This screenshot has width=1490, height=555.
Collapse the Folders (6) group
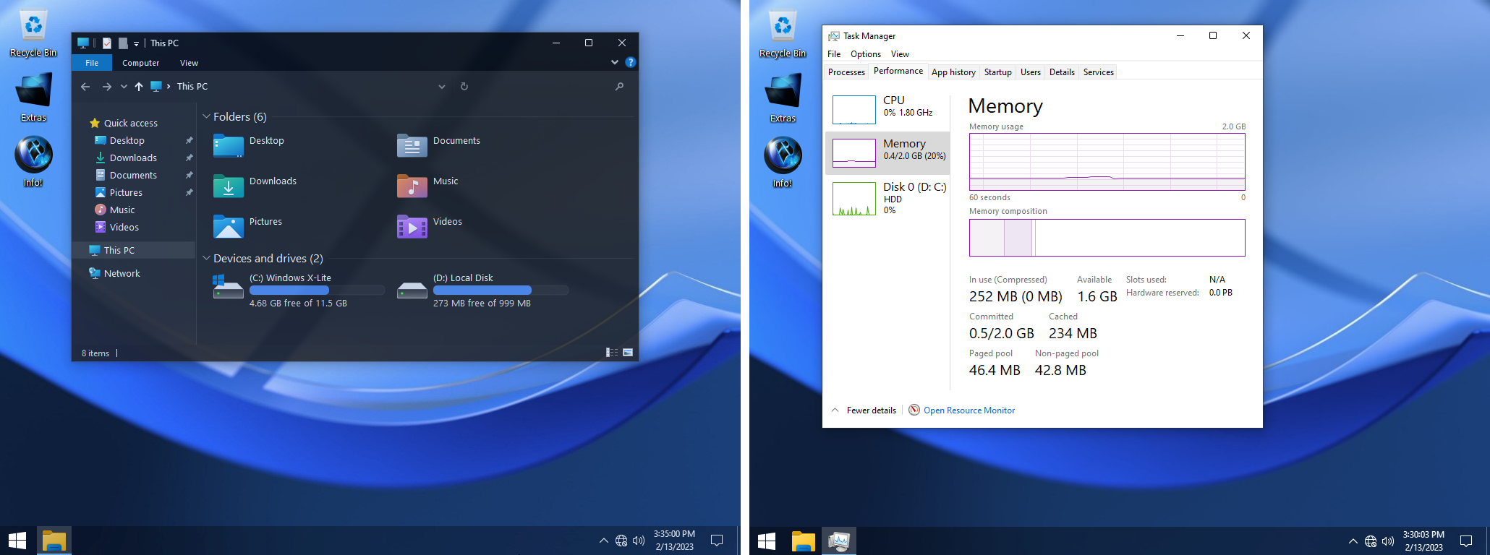click(x=206, y=116)
